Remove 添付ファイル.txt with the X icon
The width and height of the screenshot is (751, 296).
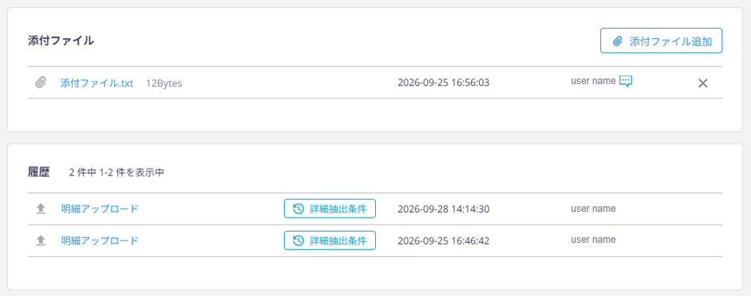(x=703, y=83)
